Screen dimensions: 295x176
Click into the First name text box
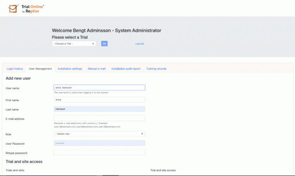pyautogui.click(x=99, y=100)
